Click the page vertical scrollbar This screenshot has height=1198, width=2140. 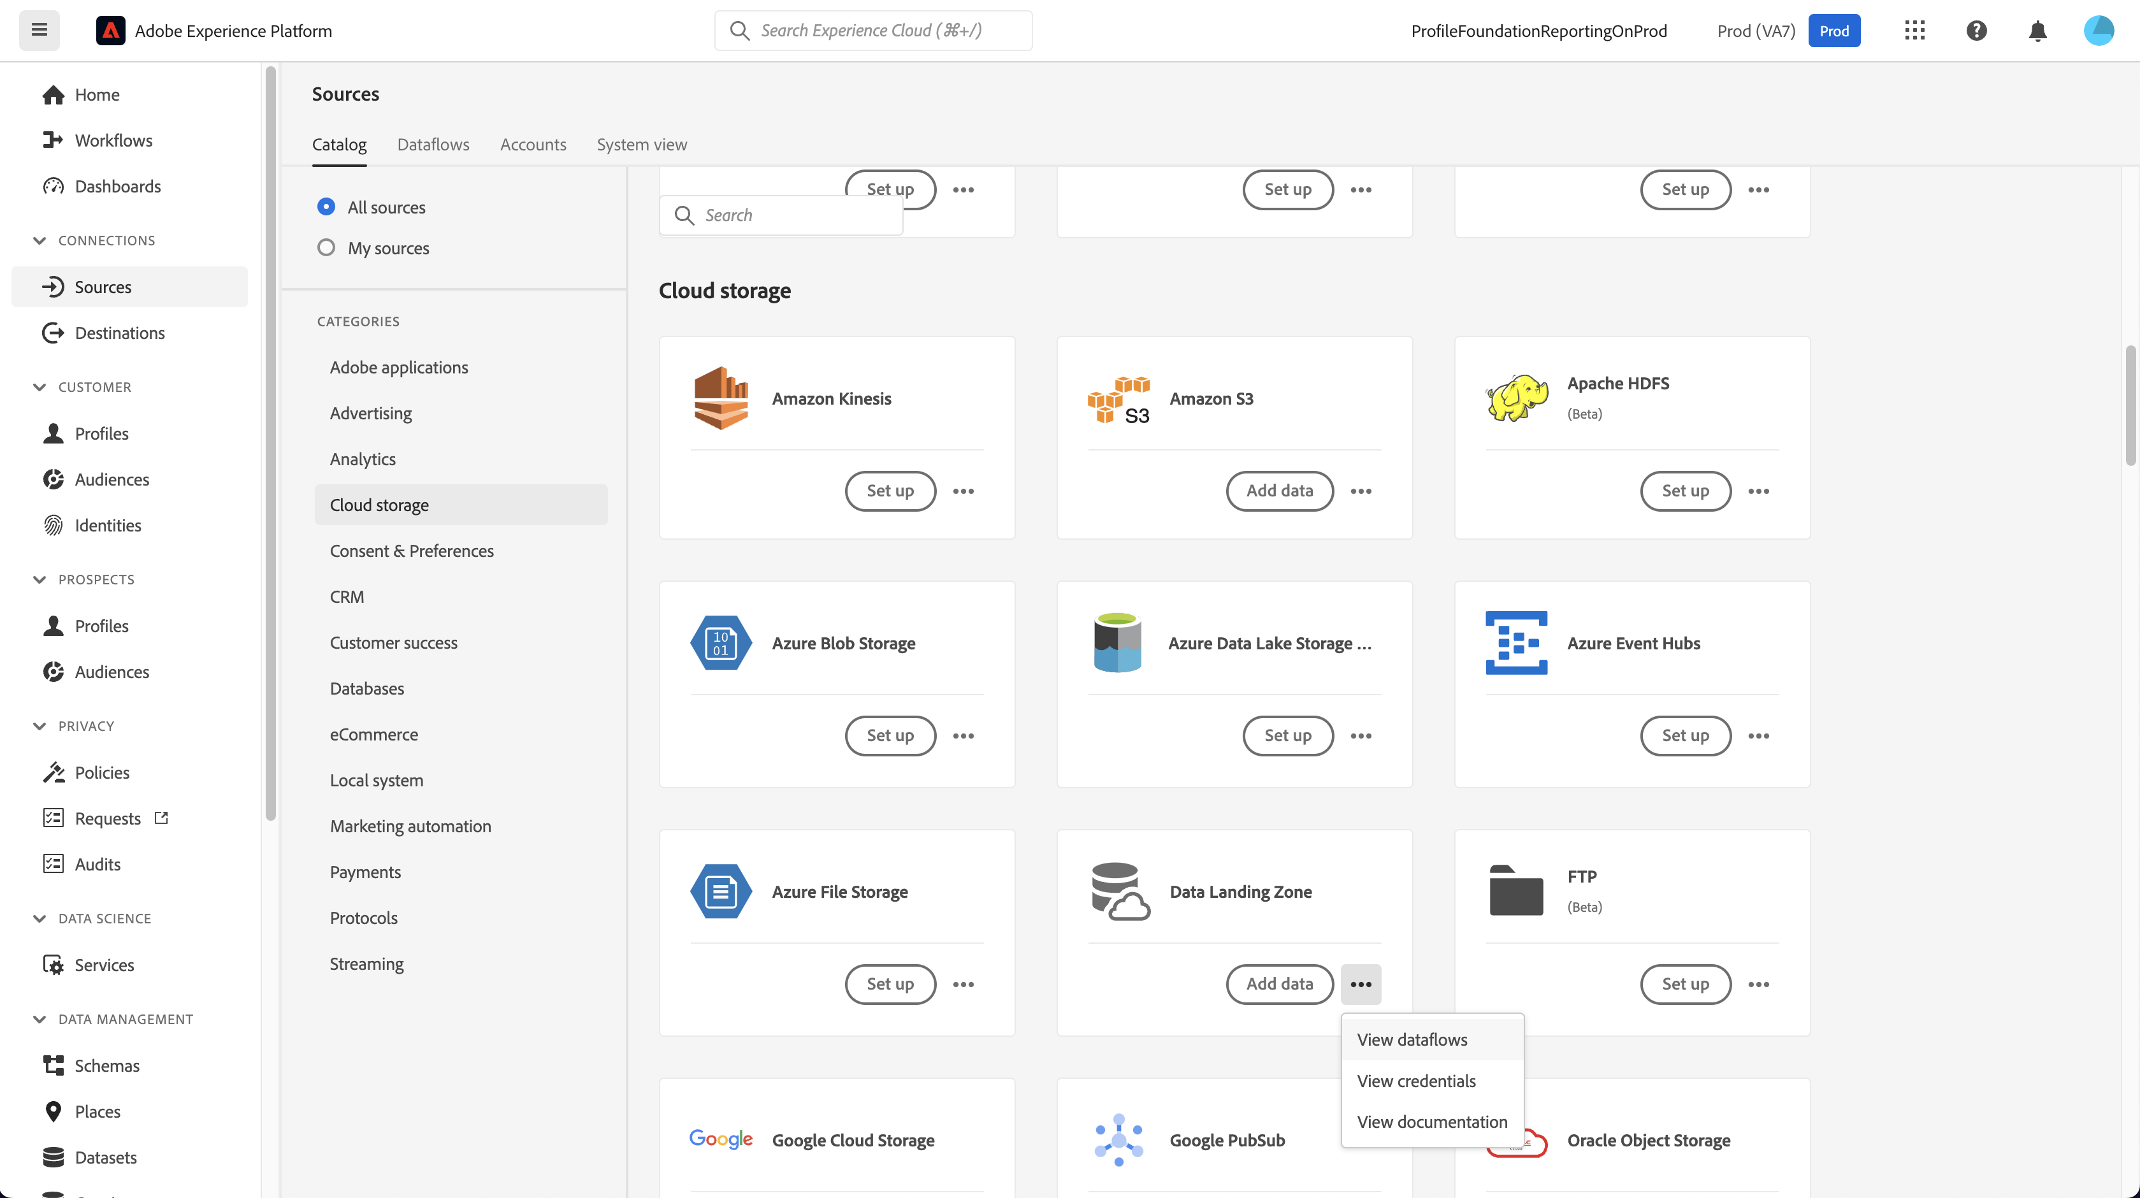coord(2130,405)
